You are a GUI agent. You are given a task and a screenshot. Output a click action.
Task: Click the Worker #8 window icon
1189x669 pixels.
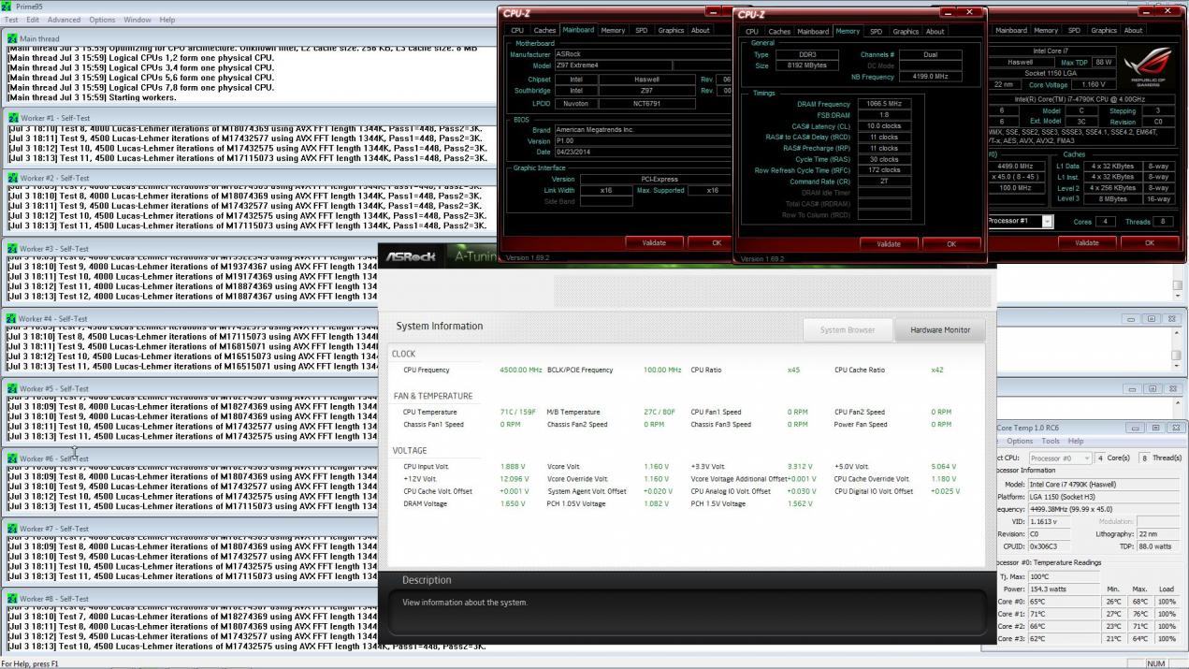click(12, 599)
